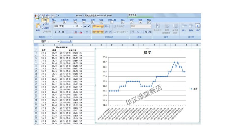Toggle Align Text Left

[x=94, y=32]
